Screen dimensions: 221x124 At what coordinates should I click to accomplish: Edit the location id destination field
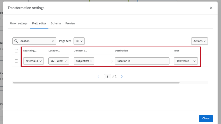click(142, 61)
